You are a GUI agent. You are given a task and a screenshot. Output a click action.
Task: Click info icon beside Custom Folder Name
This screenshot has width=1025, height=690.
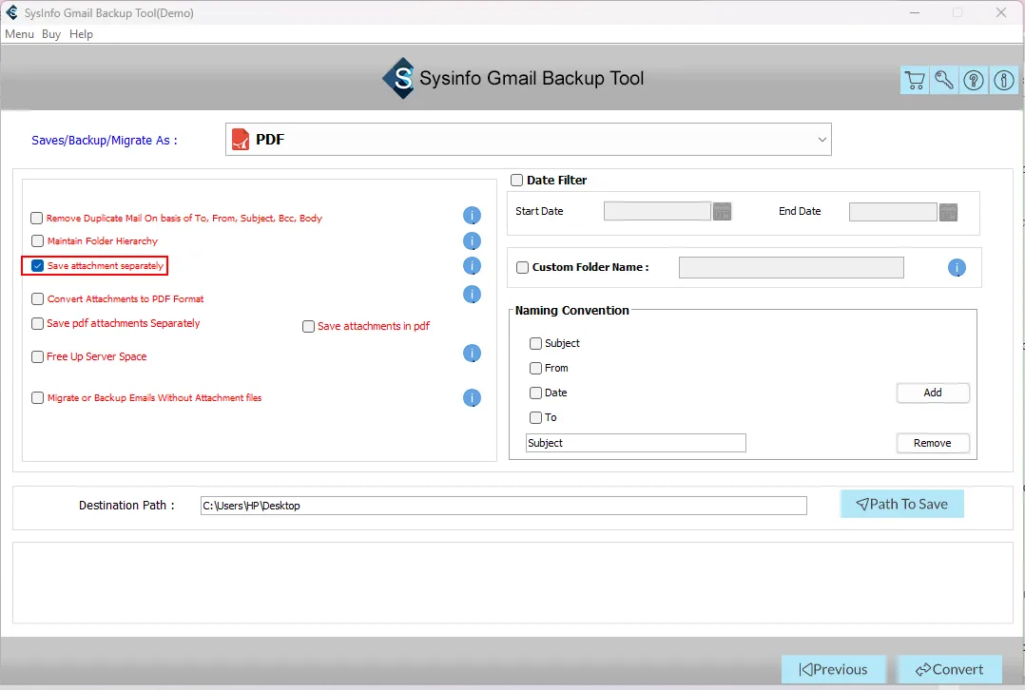957,268
